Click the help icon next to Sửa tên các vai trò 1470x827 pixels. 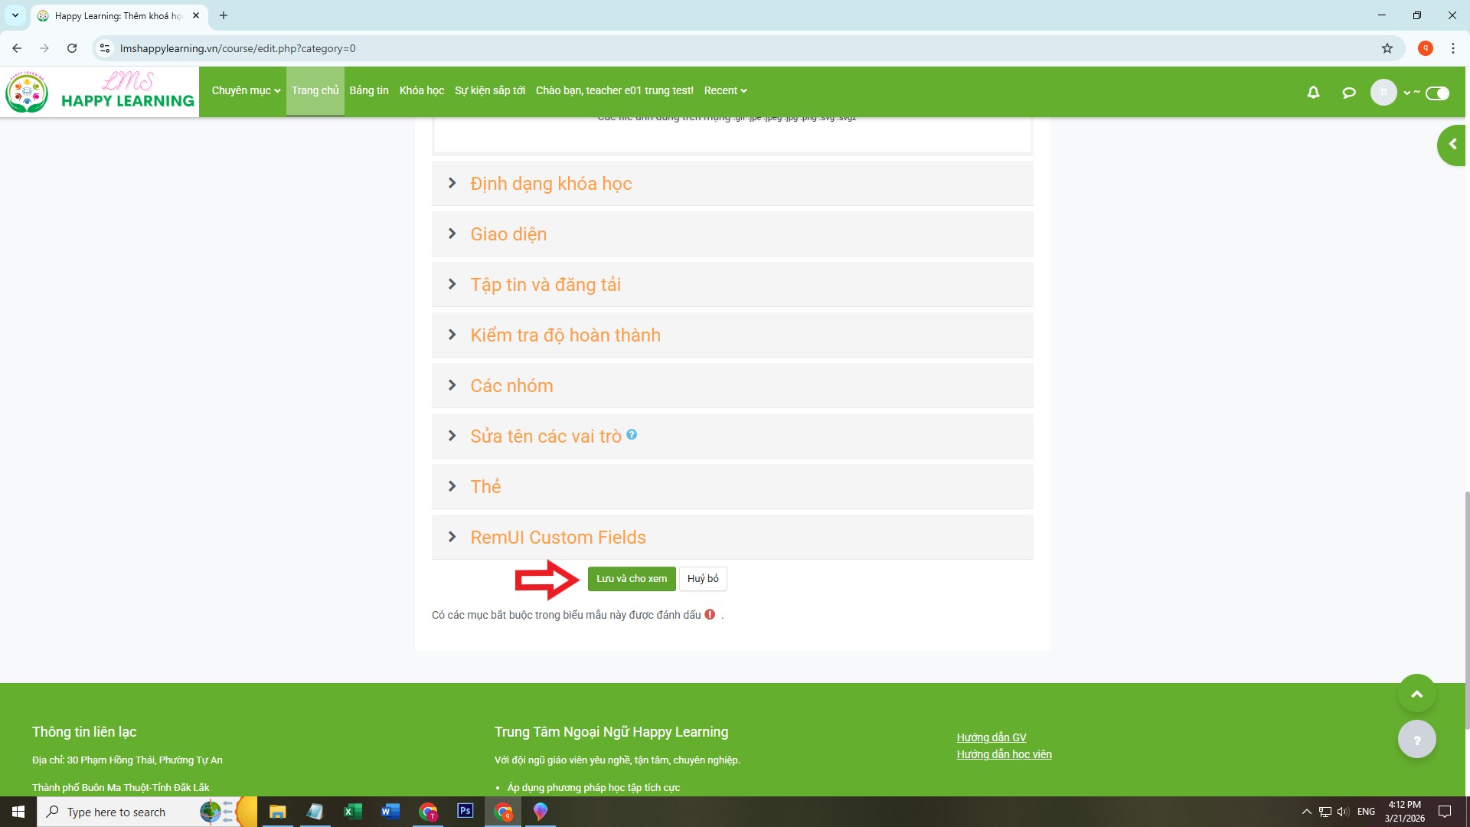pos(632,435)
